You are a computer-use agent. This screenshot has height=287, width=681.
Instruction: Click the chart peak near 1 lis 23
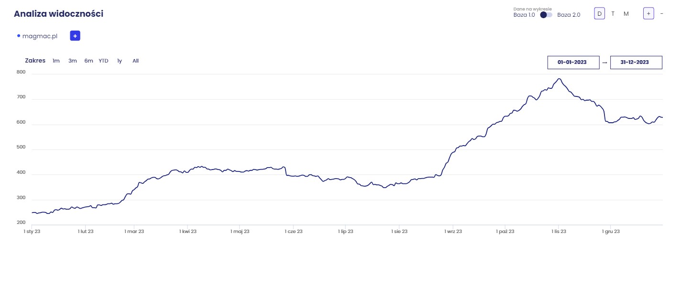559,79
